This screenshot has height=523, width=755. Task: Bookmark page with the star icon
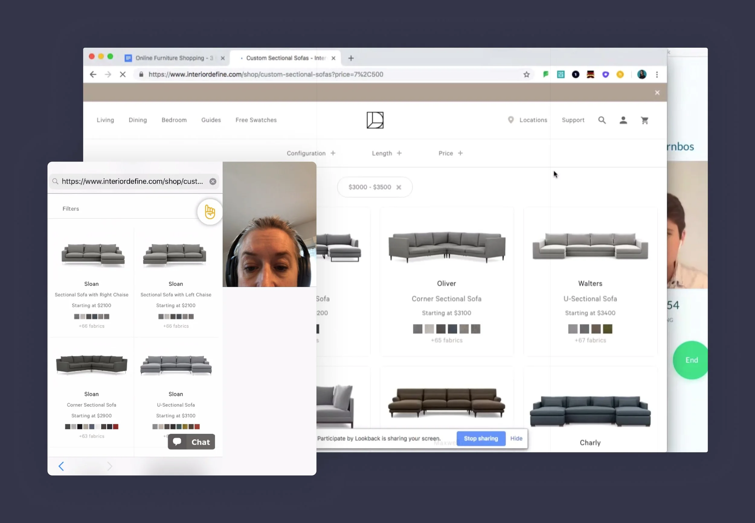coord(526,75)
